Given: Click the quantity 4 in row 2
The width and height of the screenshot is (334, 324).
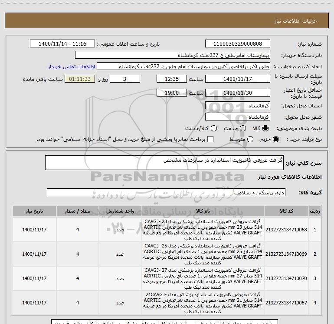Looking at the screenshot, I should (78, 254).
